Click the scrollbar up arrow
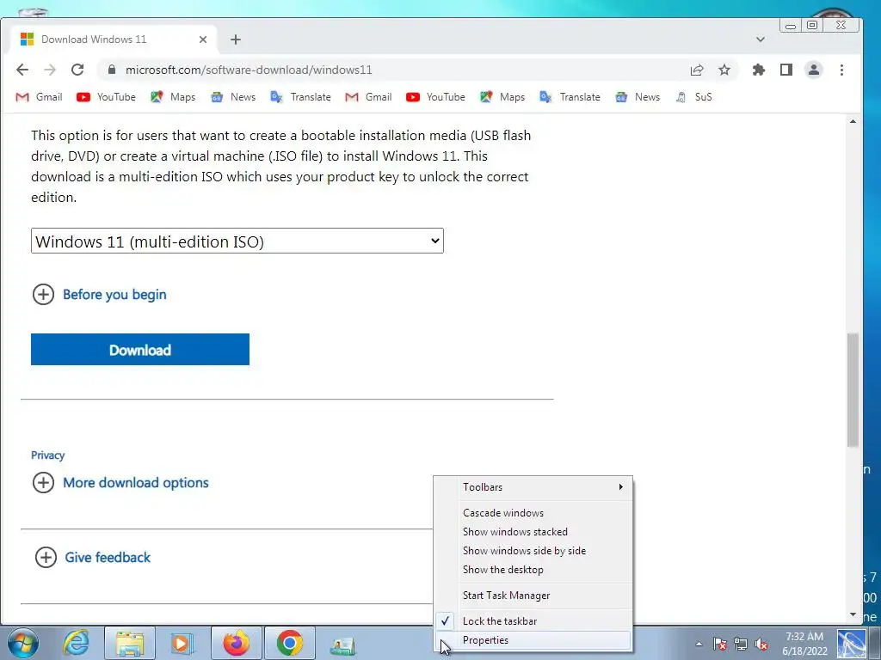 (x=853, y=121)
